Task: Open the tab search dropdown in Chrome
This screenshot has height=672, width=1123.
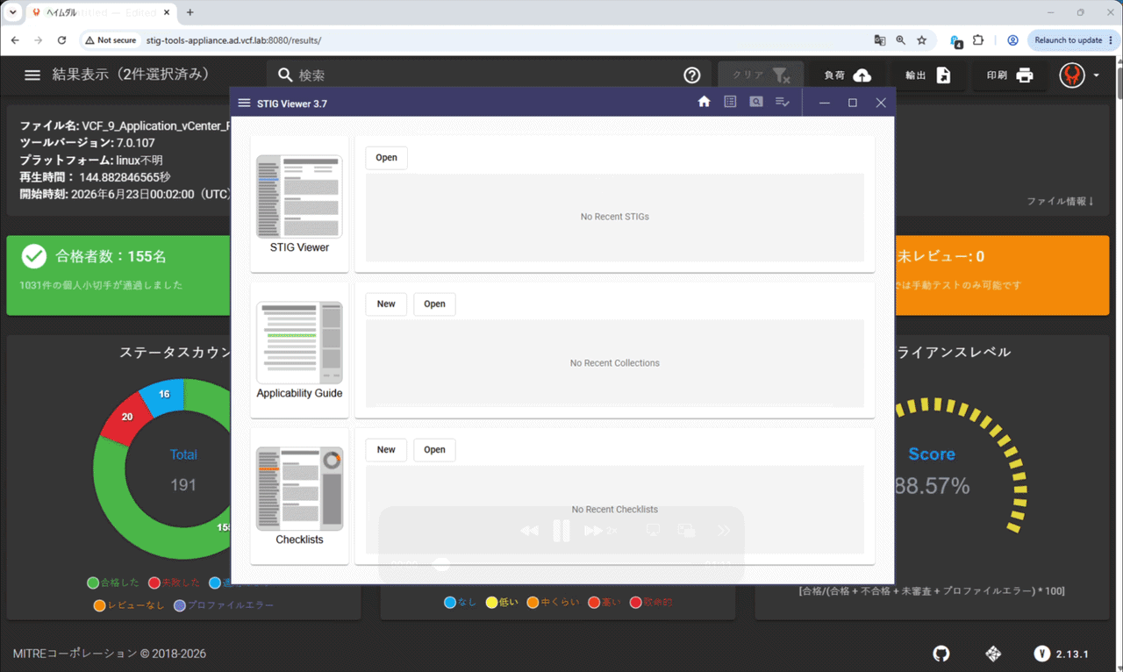Action: point(13,12)
